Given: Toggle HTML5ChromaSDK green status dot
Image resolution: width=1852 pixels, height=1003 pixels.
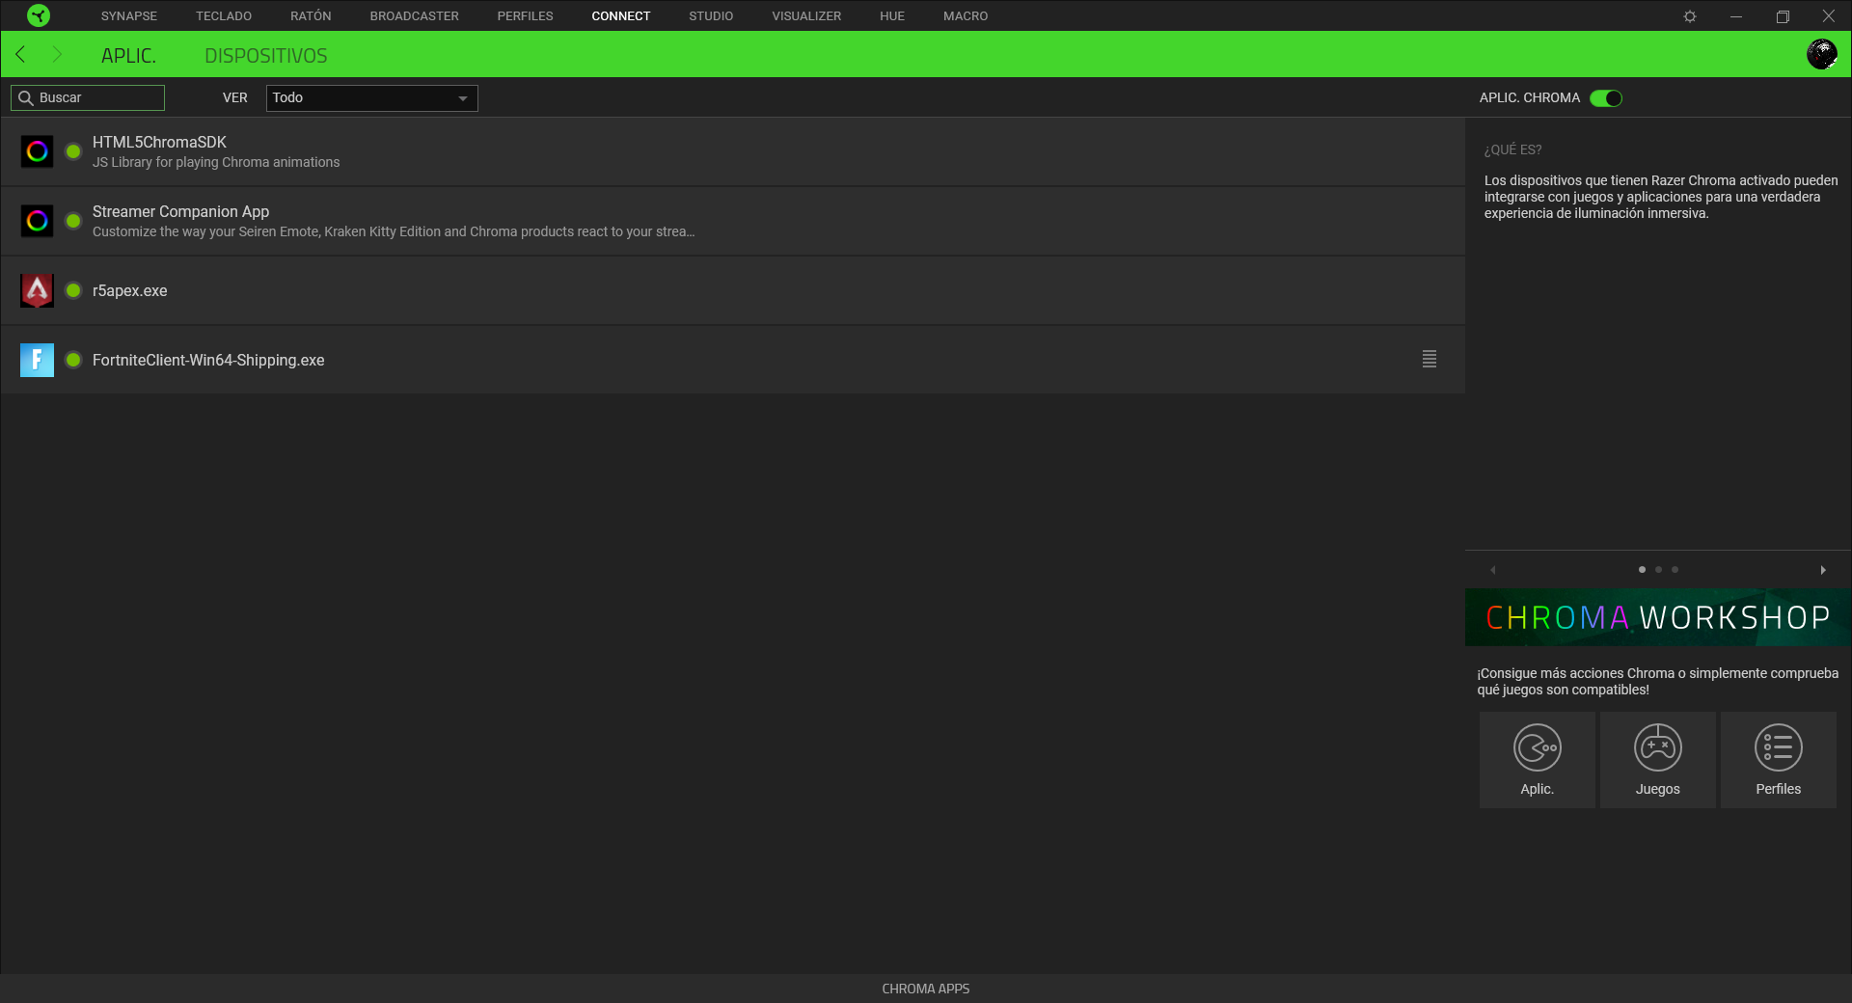Looking at the screenshot, I should [73, 151].
